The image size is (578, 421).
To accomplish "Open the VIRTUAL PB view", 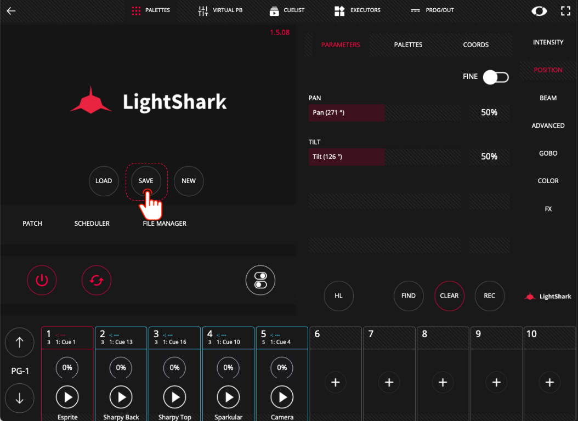I will [220, 10].
